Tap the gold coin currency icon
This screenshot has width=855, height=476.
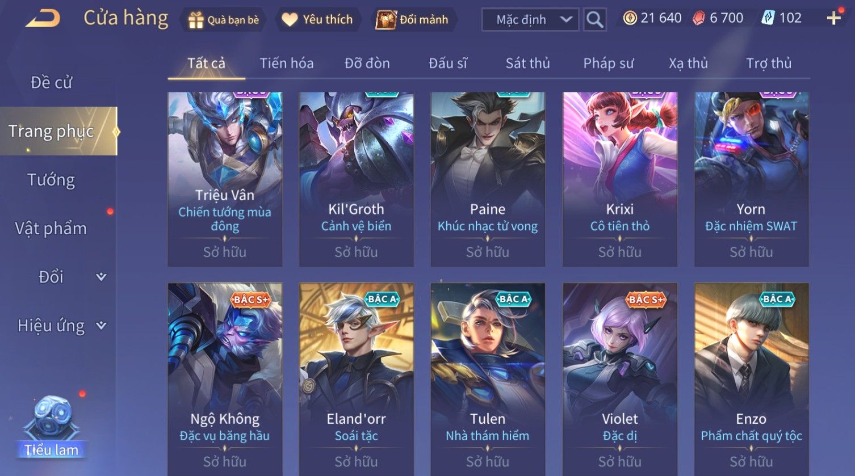point(630,18)
